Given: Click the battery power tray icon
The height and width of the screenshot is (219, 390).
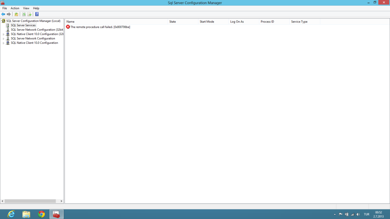Looking at the screenshot, I should click(347, 214).
